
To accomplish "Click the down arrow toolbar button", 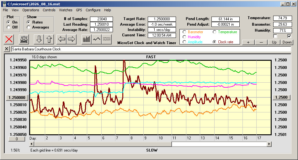I will [x=39, y=39].
